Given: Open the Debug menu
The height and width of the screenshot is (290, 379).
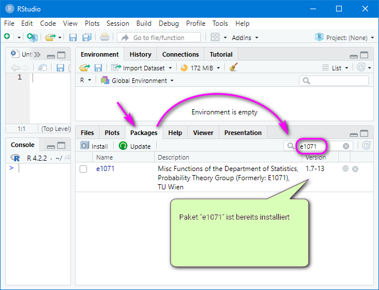Looking at the screenshot, I should [x=169, y=23].
